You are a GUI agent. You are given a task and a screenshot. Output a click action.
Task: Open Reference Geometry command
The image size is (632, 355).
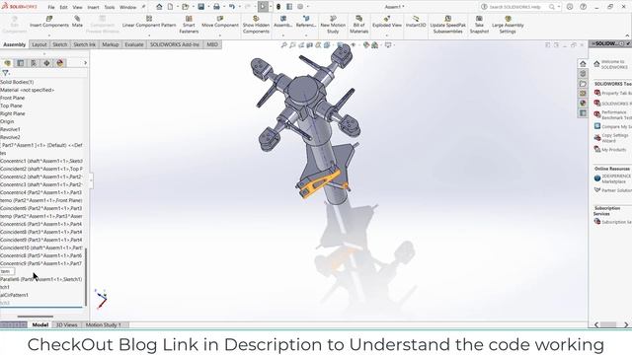coord(306,22)
